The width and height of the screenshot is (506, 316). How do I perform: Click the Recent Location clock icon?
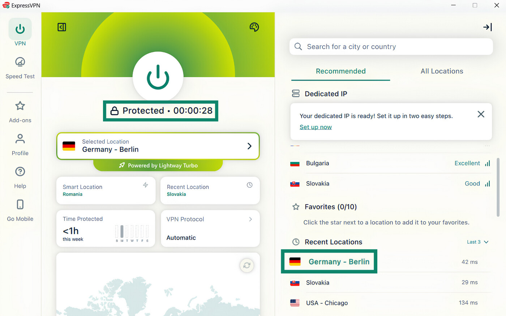(x=249, y=185)
